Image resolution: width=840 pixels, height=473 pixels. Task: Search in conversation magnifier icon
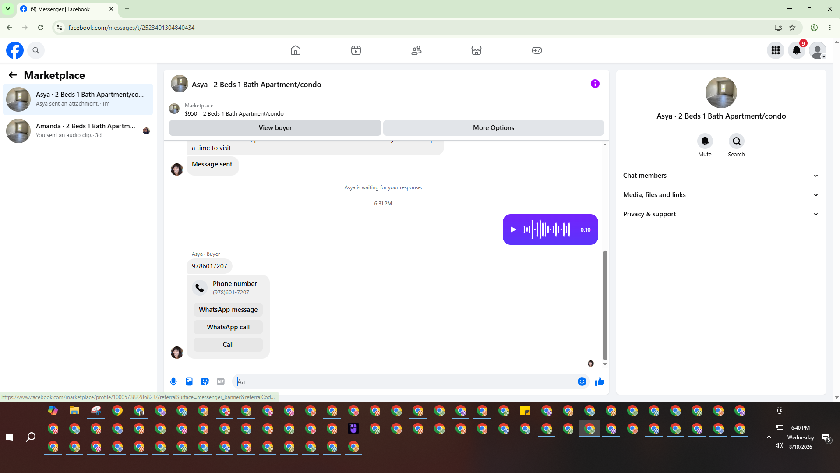coord(737,141)
